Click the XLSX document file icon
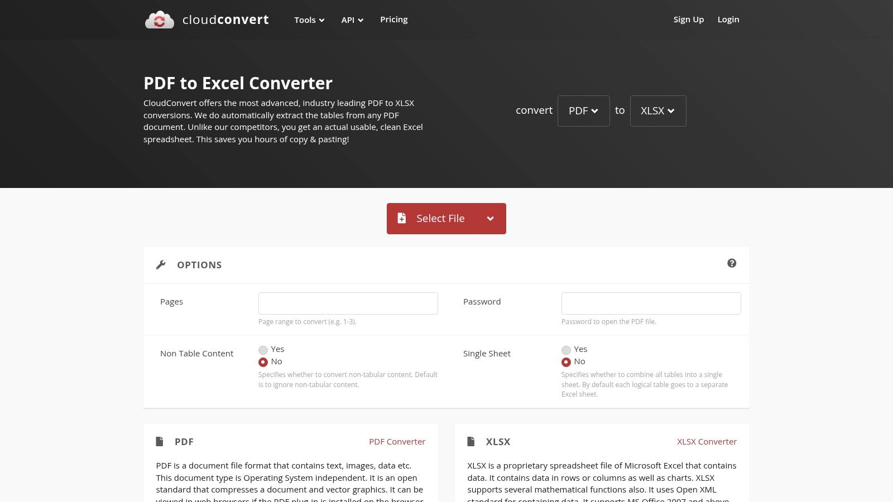893x502 pixels. (x=471, y=442)
